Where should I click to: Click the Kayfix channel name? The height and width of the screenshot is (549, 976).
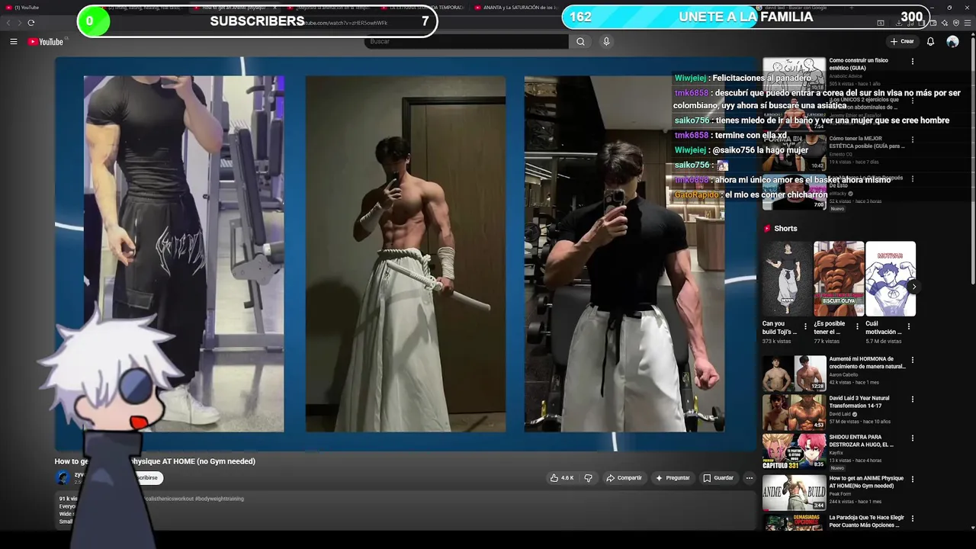pyautogui.click(x=836, y=453)
